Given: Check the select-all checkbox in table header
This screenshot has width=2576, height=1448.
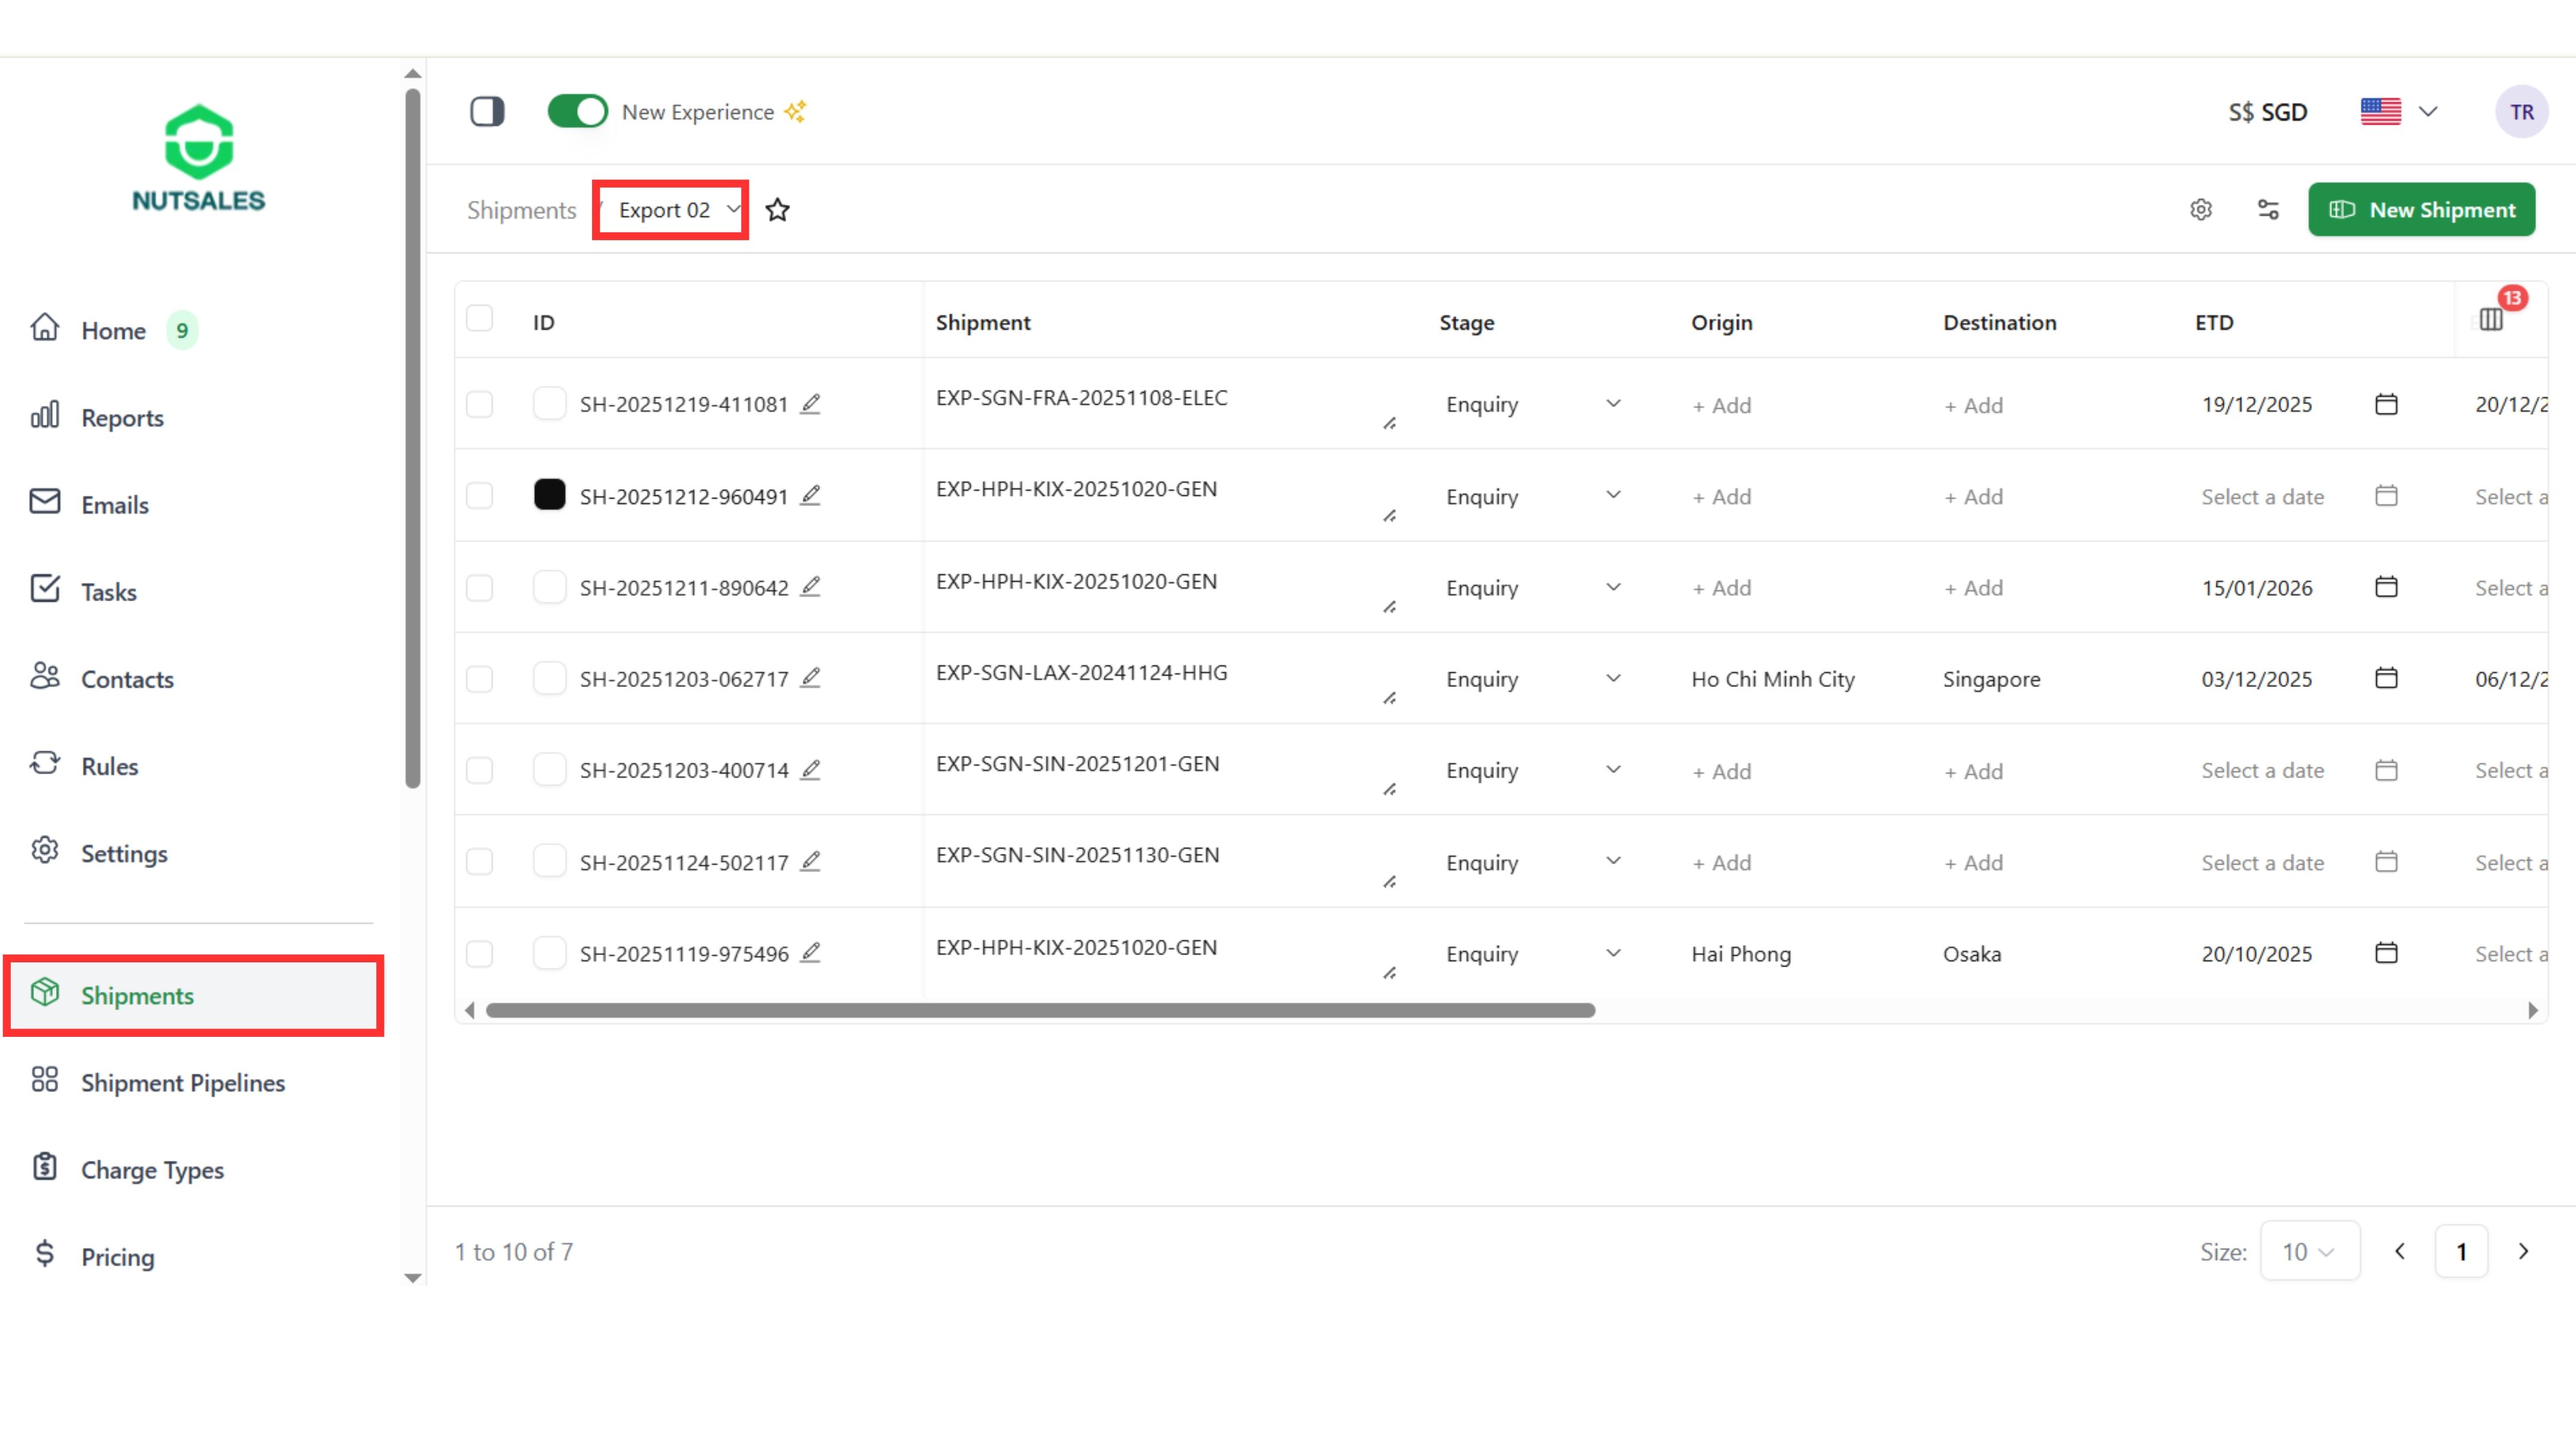Looking at the screenshot, I should tap(480, 319).
